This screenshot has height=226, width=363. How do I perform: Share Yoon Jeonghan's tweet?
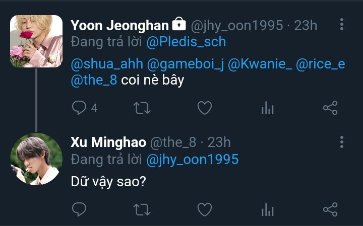click(x=330, y=108)
